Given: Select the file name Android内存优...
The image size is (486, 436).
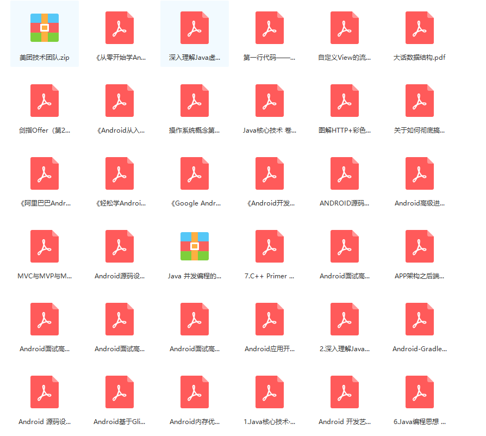Looking at the screenshot, I should click(194, 422).
